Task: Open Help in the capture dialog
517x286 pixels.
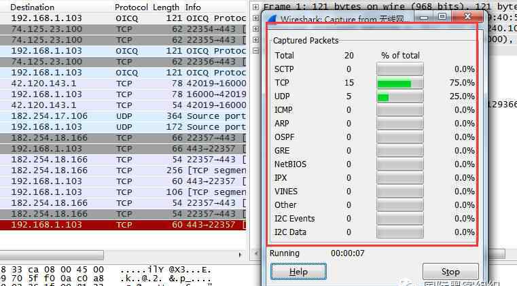Action: [x=298, y=272]
